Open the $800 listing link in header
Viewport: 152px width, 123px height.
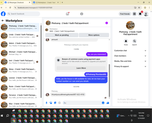[x=62, y=31]
